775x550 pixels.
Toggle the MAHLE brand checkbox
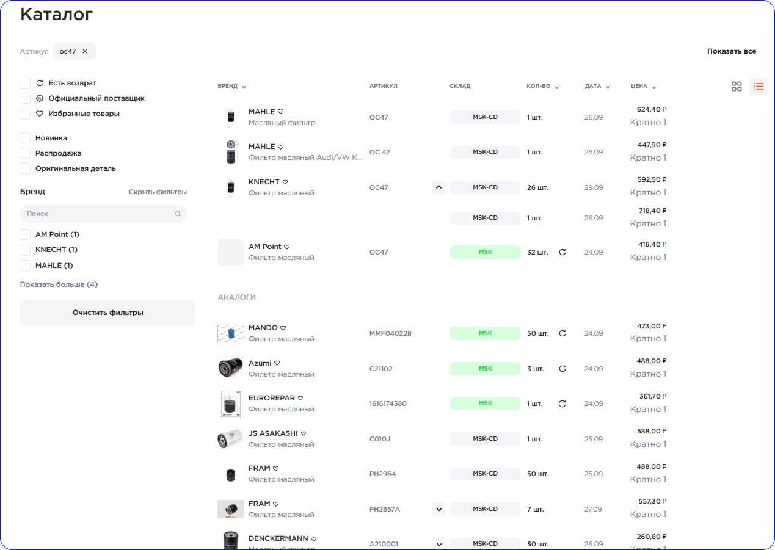tap(25, 266)
